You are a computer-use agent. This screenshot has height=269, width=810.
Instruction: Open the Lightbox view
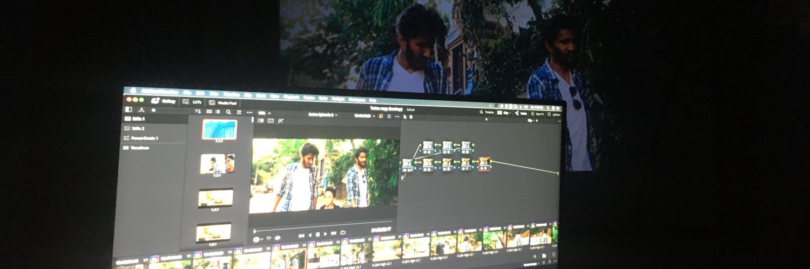[553, 114]
